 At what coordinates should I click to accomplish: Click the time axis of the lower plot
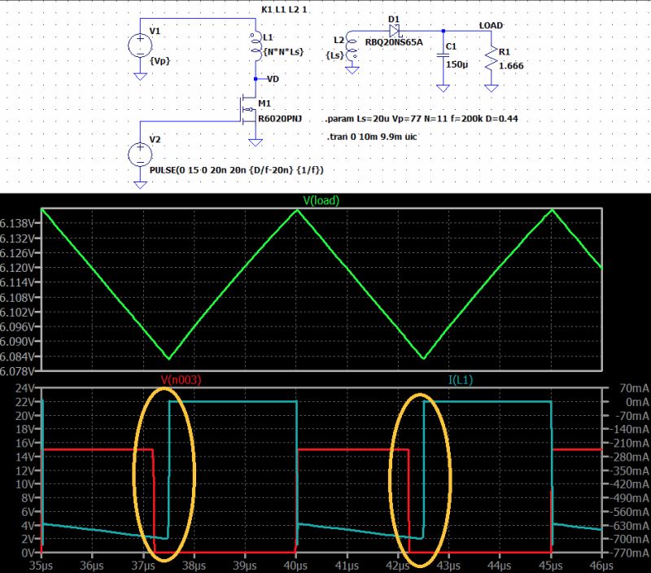point(325,562)
